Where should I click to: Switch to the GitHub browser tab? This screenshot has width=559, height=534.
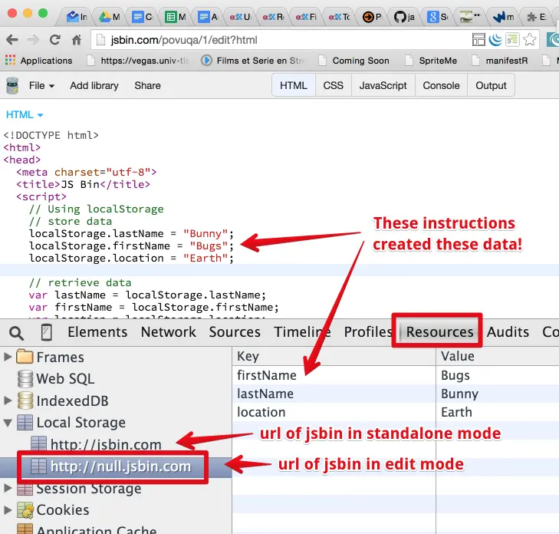click(x=405, y=17)
